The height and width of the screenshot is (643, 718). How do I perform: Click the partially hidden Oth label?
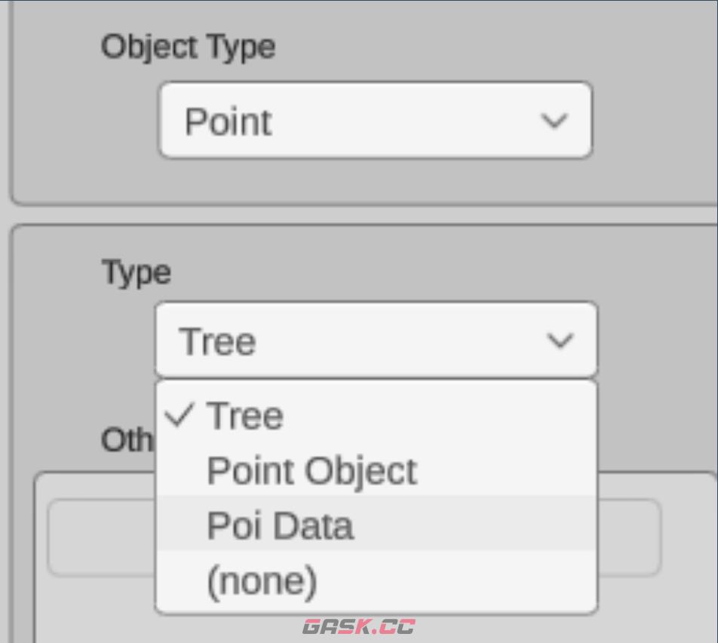tap(127, 440)
